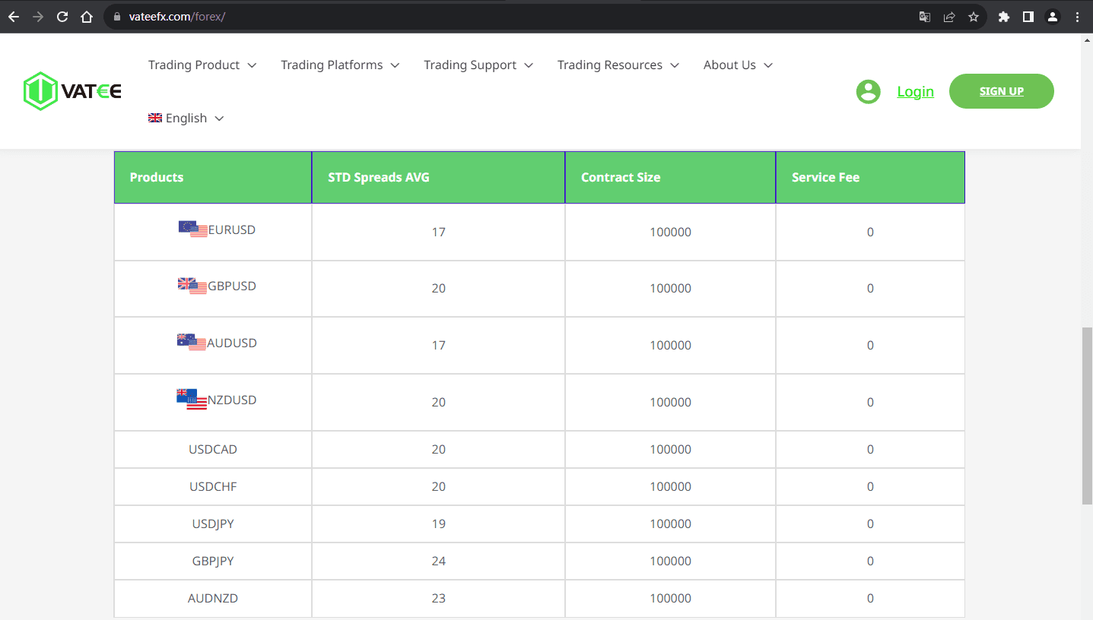Click the padlock site info icon

pyautogui.click(x=116, y=17)
